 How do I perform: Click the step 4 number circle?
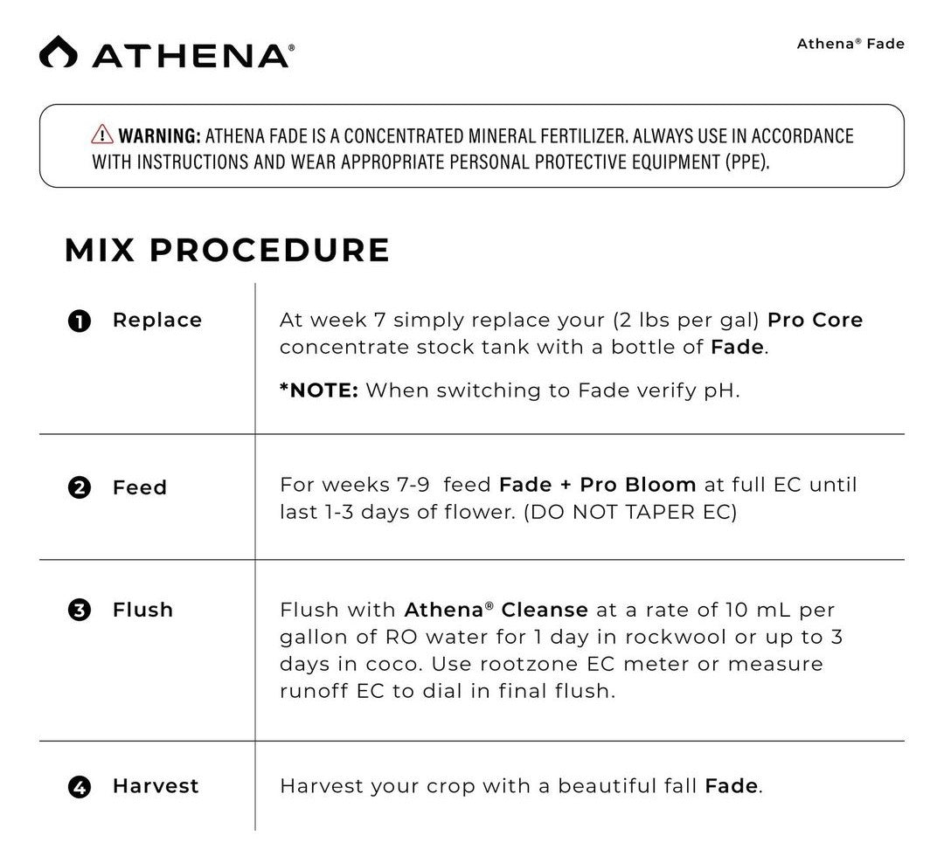pyautogui.click(x=79, y=786)
